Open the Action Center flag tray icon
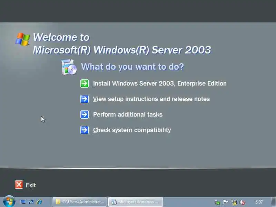The width and height of the screenshot is (276, 207). tap(226, 202)
